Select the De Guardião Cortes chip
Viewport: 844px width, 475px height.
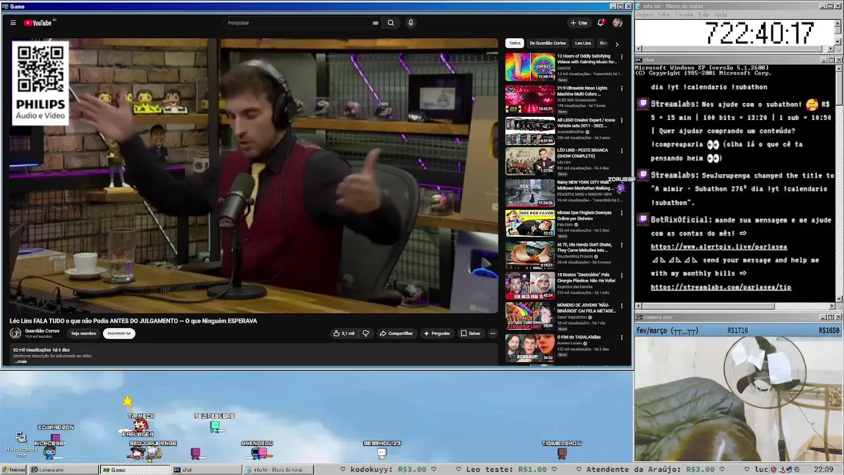[x=548, y=43]
